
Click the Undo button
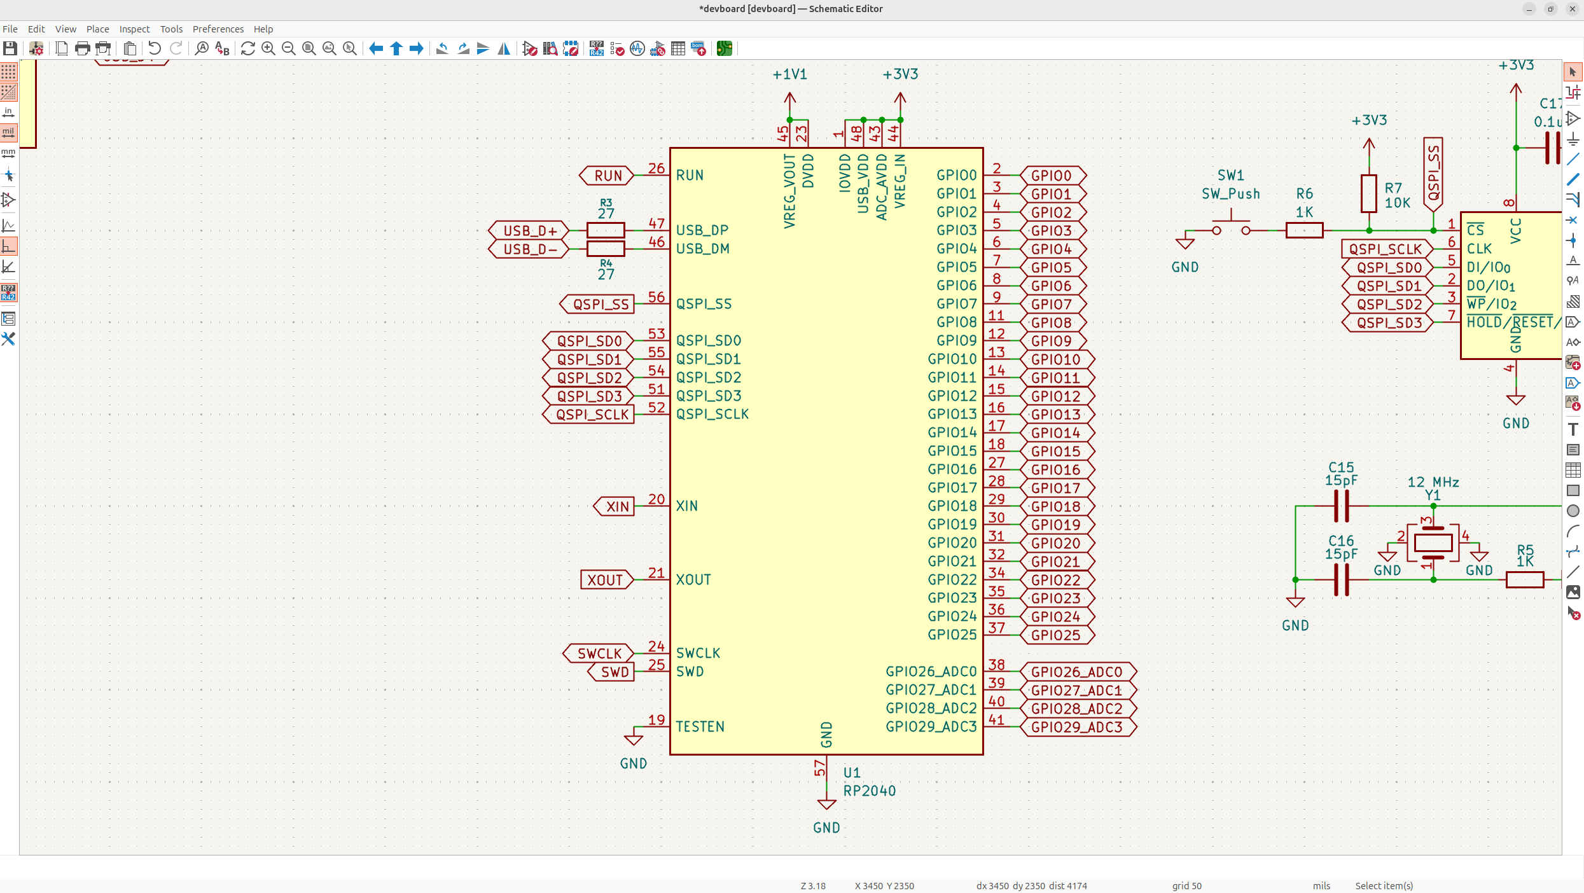coord(154,48)
